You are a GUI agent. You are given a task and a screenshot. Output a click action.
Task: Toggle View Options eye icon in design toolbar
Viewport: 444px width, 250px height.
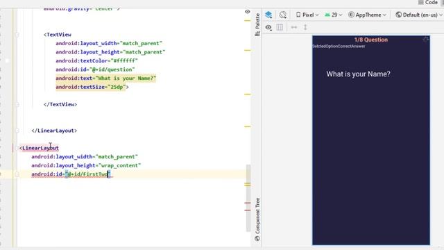point(268,28)
